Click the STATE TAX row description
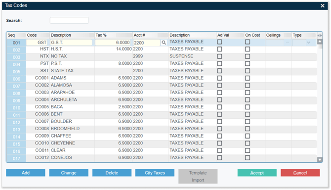Screen dimensions: 331x190 pyautogui.click(x=62, y=71)
